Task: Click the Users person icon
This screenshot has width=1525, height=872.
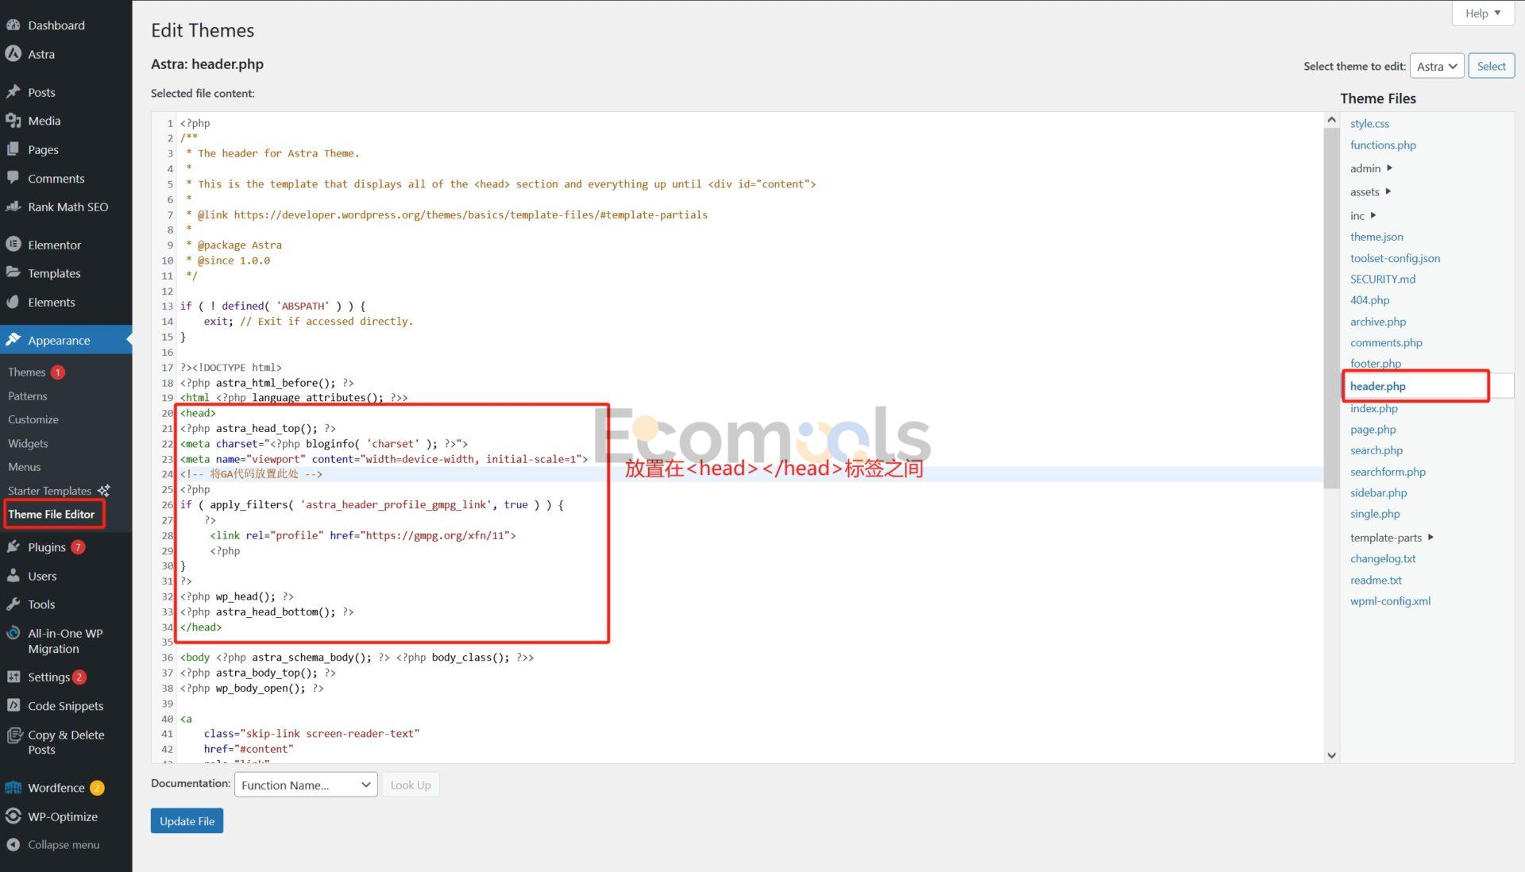Action: pos(13,576)
